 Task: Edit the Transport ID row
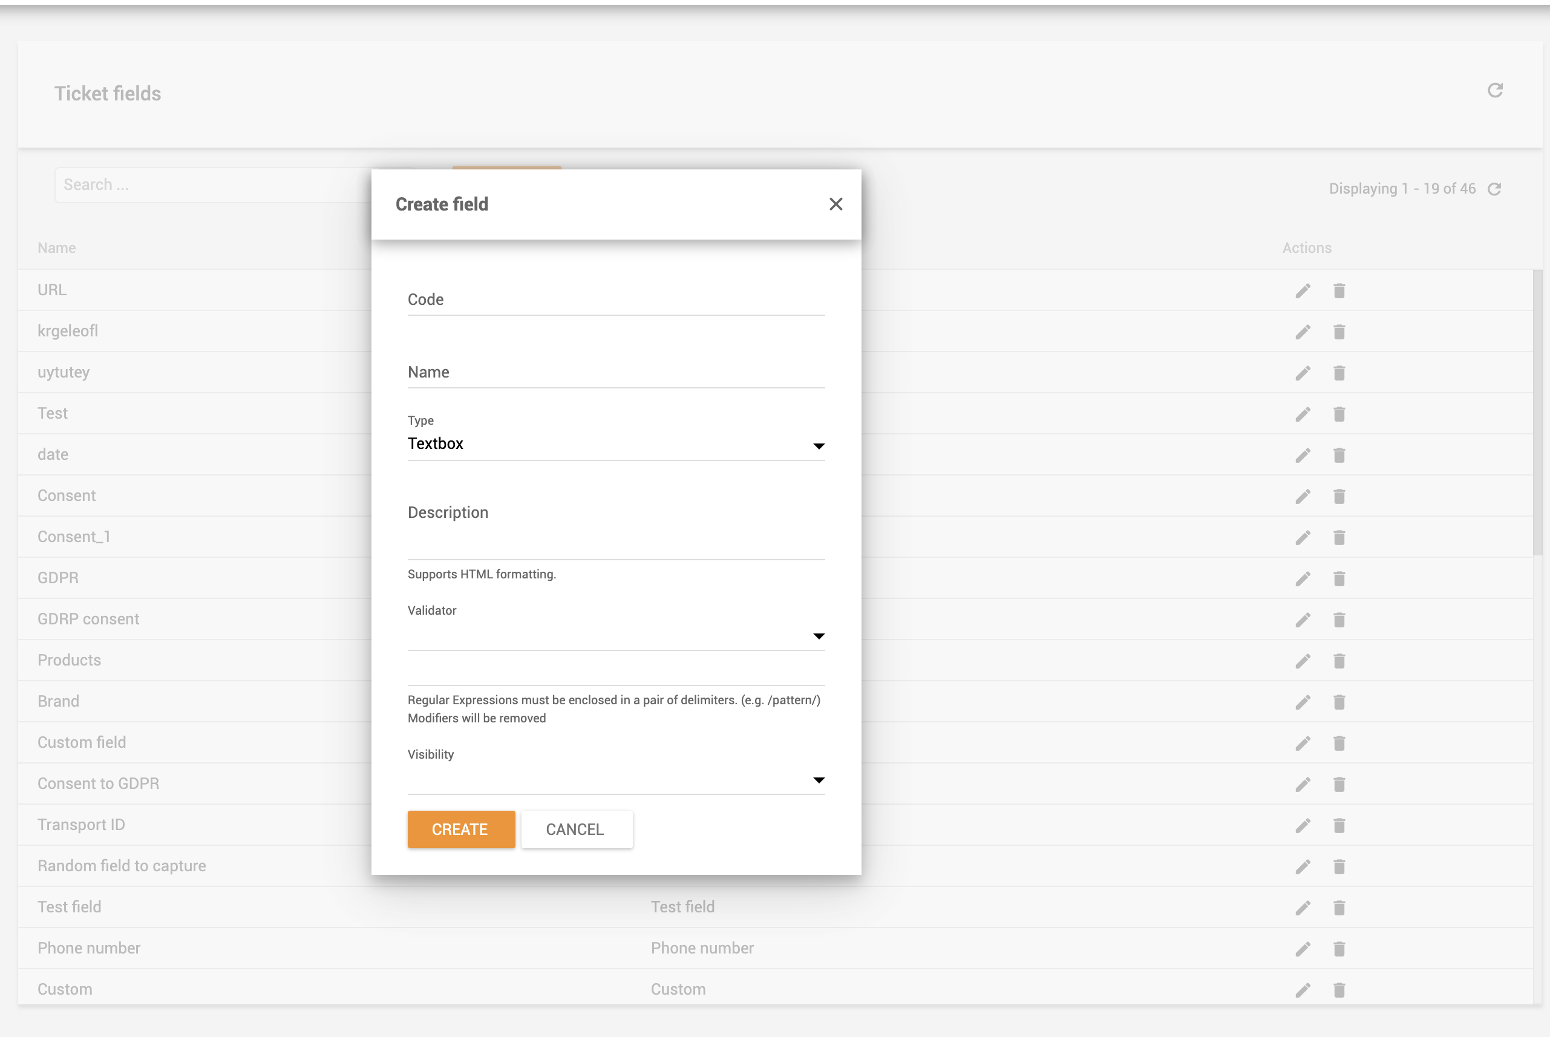pos(1303,825)
